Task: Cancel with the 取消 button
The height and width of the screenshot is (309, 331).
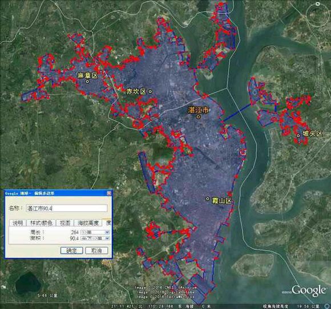Action: 96,251
